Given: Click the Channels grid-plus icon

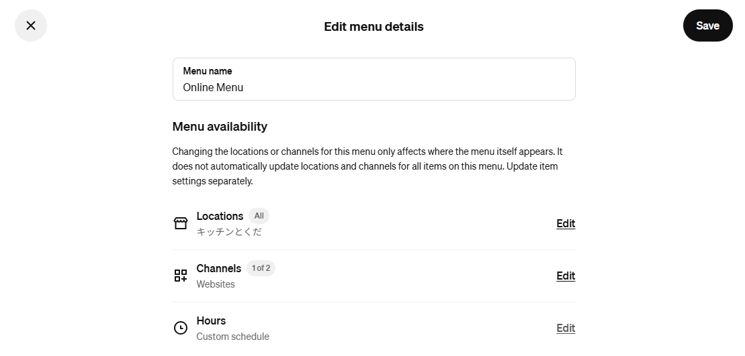Looking at the screenshot, I should (181, 276).
